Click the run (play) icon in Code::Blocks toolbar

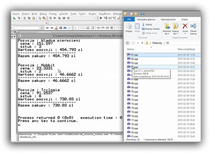click(55, 18)
